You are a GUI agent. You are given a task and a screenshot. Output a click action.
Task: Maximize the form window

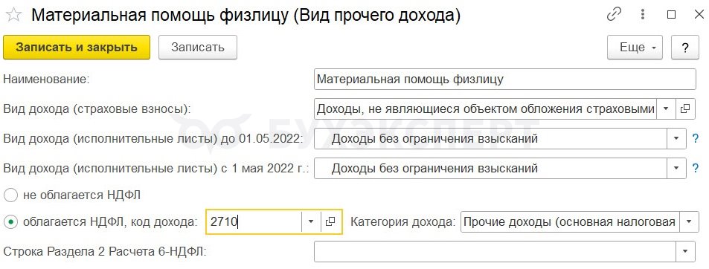coord(672,15)
